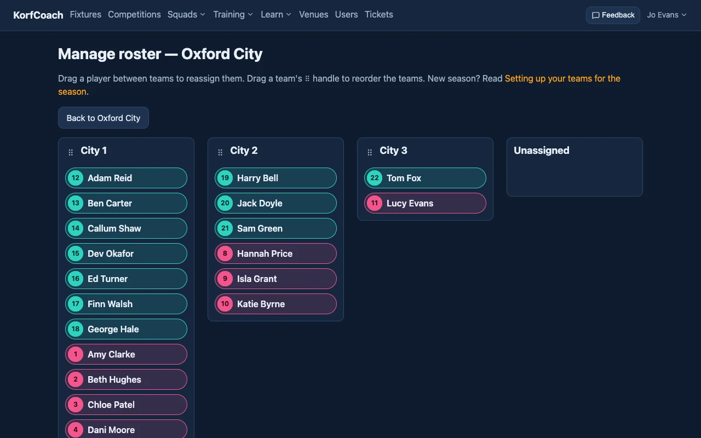Select Lucy Evans's number 11 badge
Viewport: 701px width, 438px height.
tap(375, 203)
